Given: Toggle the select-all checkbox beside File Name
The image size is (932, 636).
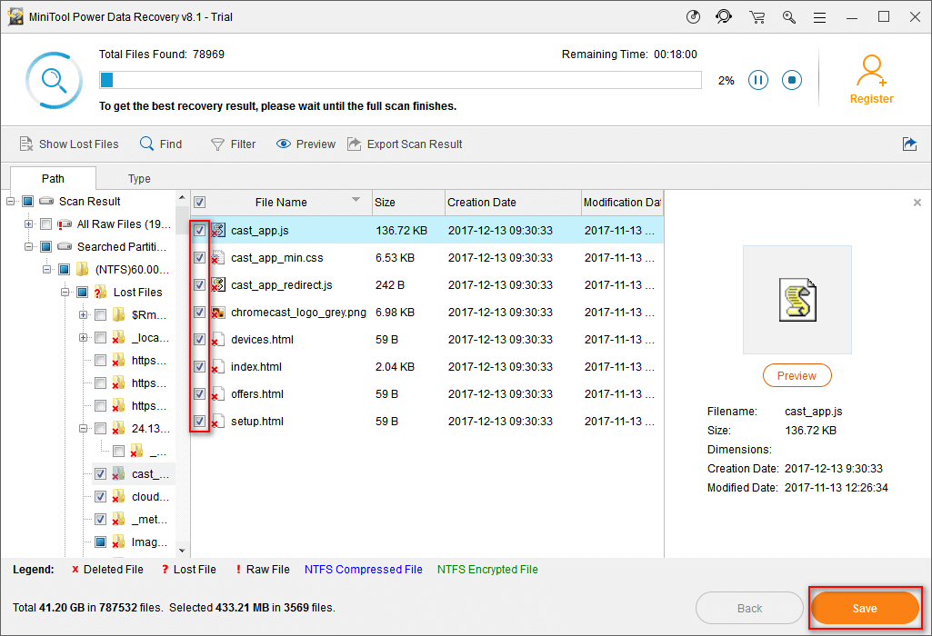Looking at the screenshot, I should (x=200, y=203).
